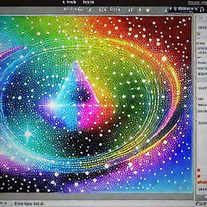The image size is (207, 207).
Task: Click the first toolbar label above the canvas
Action: (x=73, y=9)
